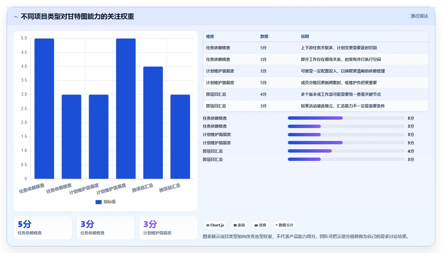Click the 计划维护简易度 progress bar showing 3分
The image size is (442, 253).
346,135
